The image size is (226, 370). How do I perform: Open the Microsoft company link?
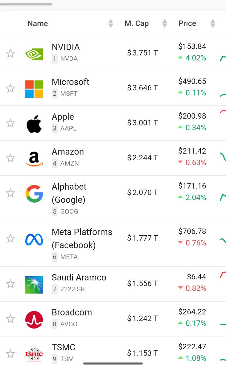(x=70, y=82)
